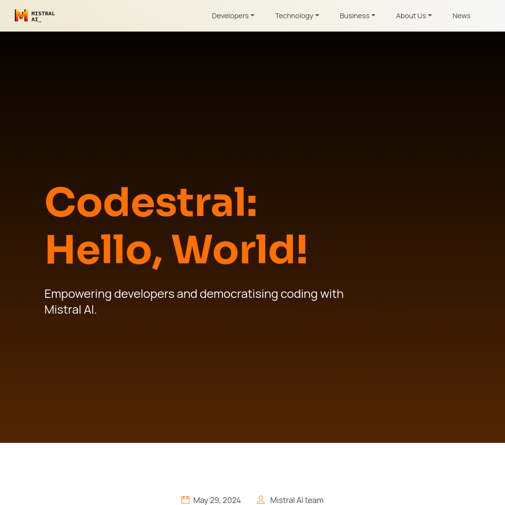Click the About Us disclosure arrow
Screen dimensions: 505x505
point(430,15)
